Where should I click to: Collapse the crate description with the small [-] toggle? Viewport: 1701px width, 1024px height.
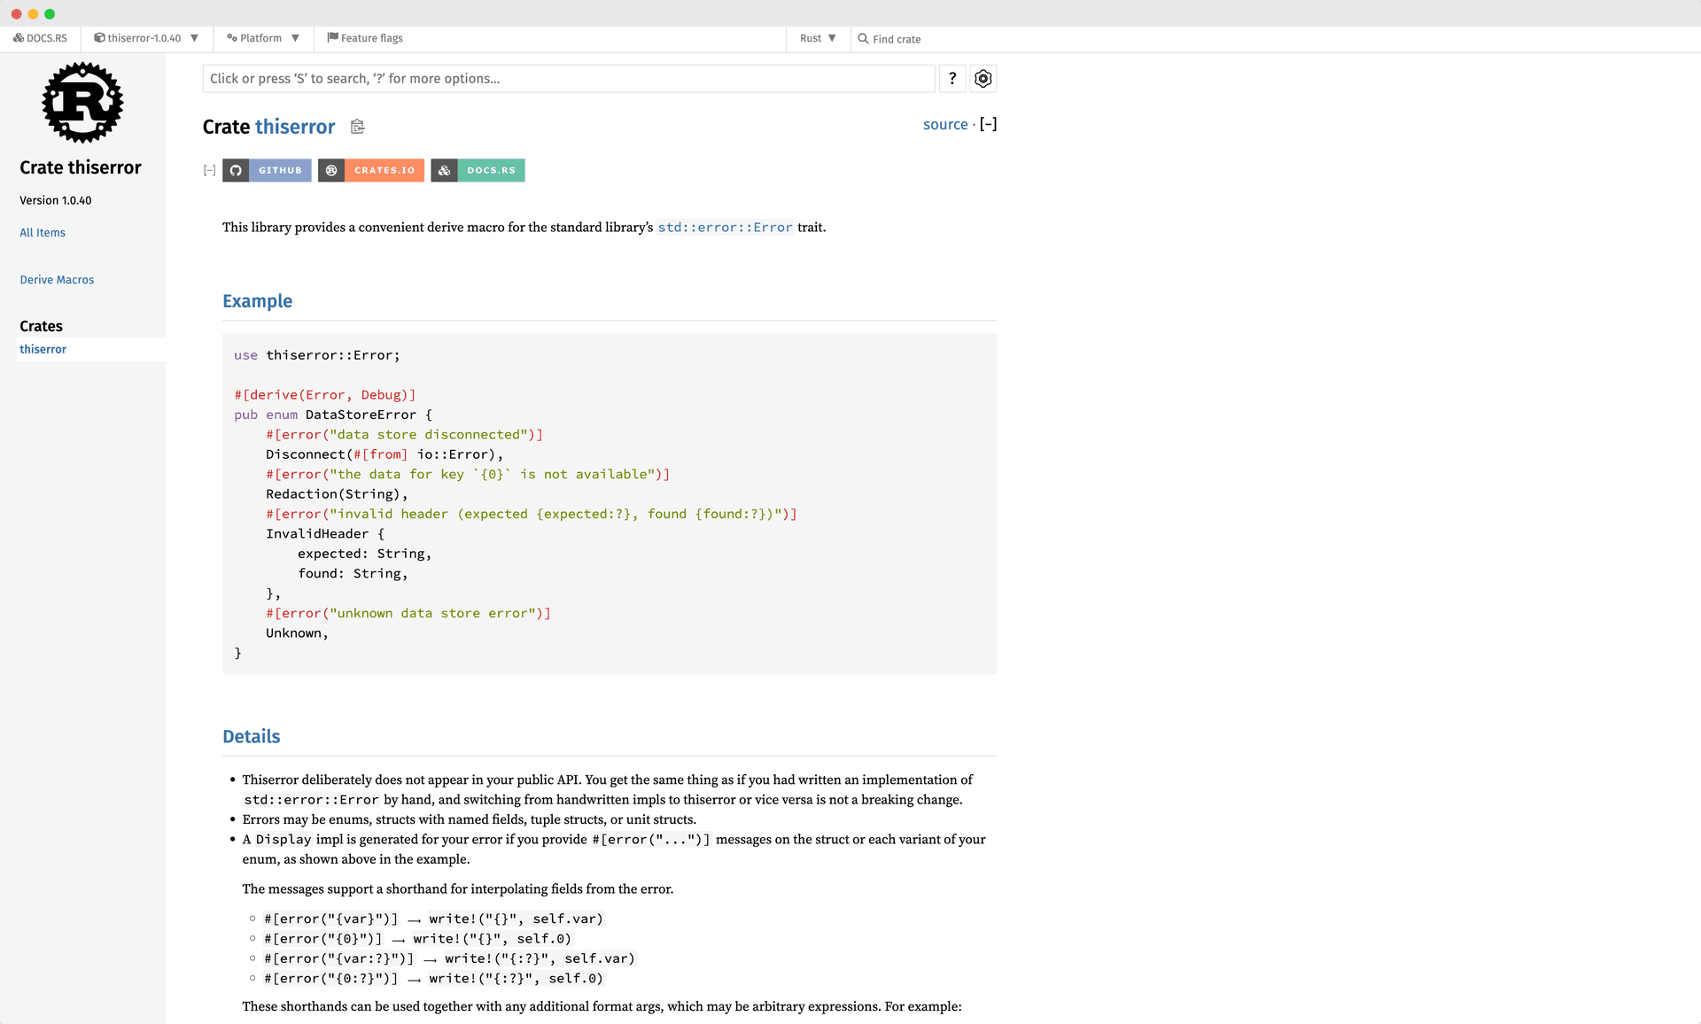tap(209, 170)
